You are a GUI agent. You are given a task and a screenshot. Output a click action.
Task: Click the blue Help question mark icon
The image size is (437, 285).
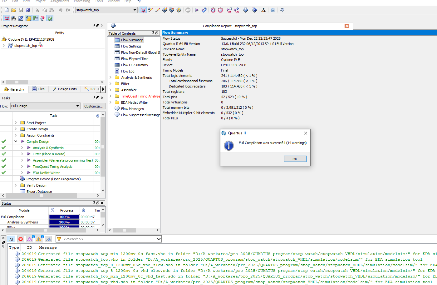pyautogui.click(x=273, y=10)
